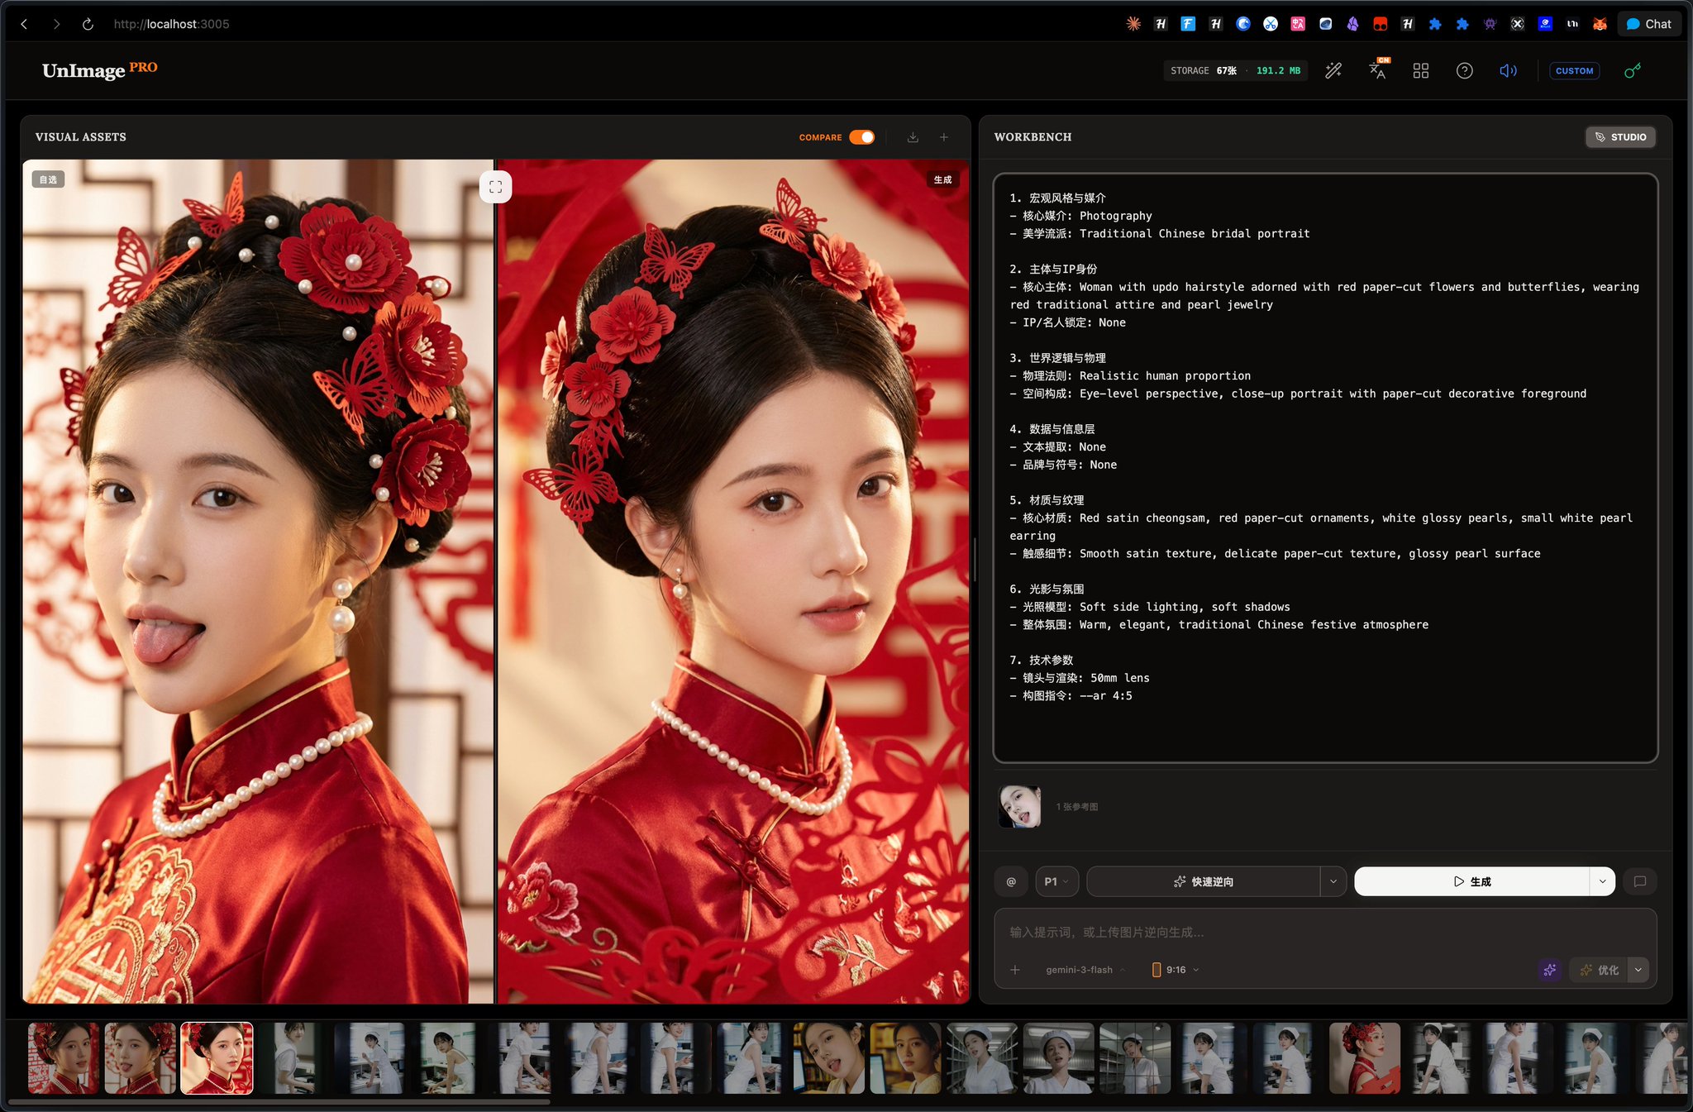Expand the arrow next to 生成 button
Image resolution: width=1693 pixels, height=1112 pixels.
point(1602,881)
